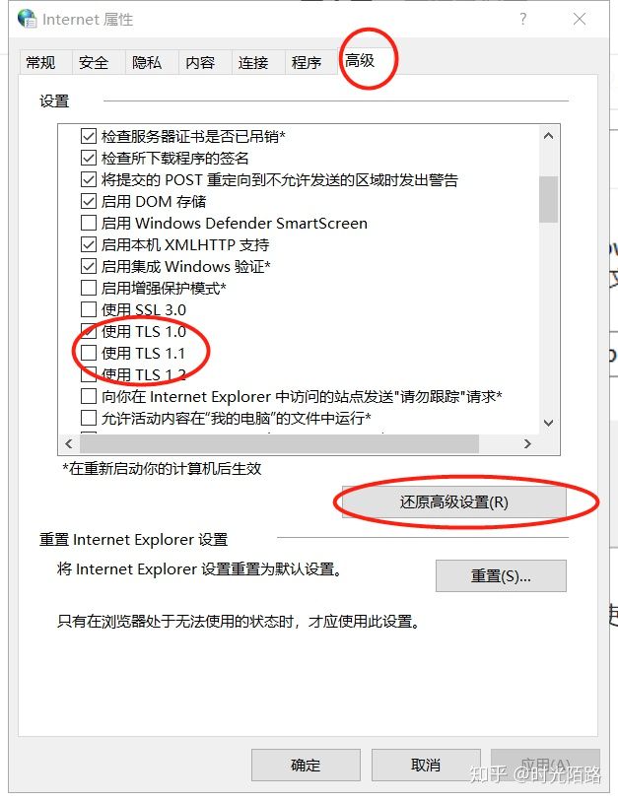Screen dimensions: 618x801
Task: Click the settings list down arrow
Action: point(548,423)
